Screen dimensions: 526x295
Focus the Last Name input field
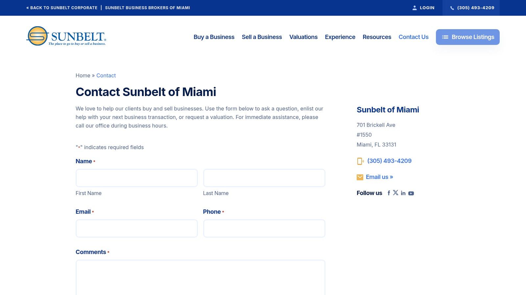pyautogui.click(x=264, y=178)
